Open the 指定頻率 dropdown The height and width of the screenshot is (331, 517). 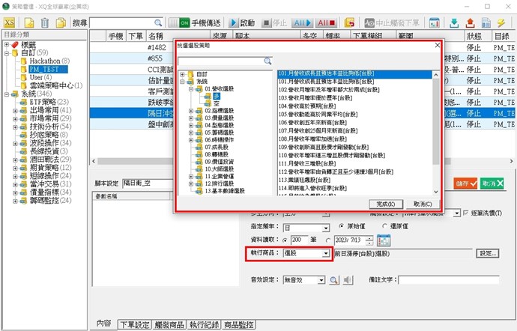326,228
